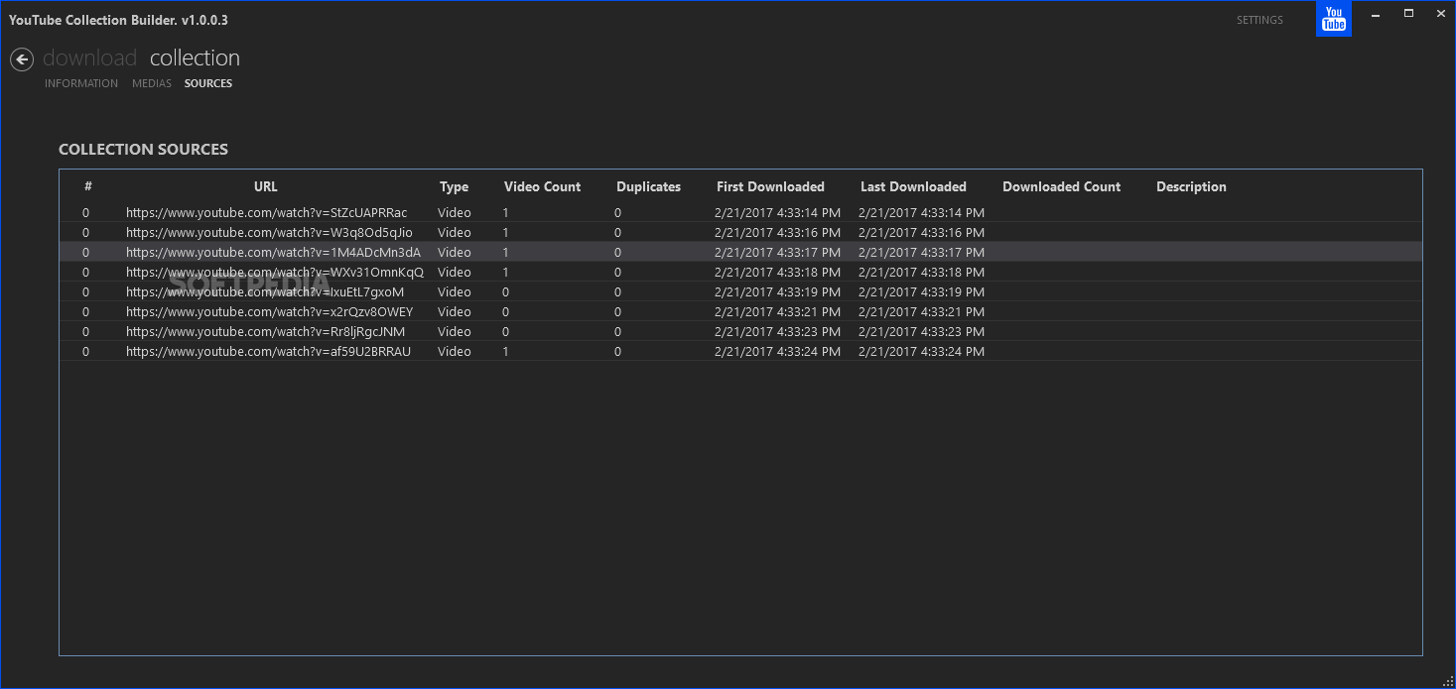Sort by Last Downloaded column header
Viewport: 1456px width, 689px height.
913,186
